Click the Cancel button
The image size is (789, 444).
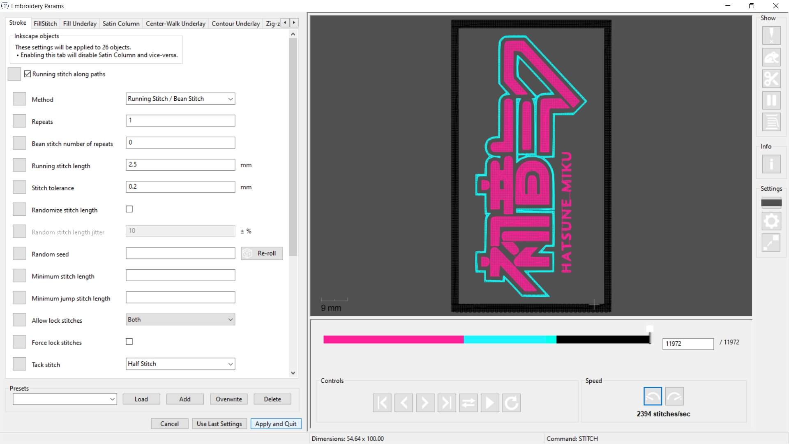point(169,424)
